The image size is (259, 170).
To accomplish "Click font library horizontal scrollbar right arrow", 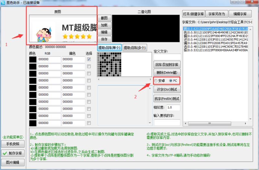I will 245,124.
